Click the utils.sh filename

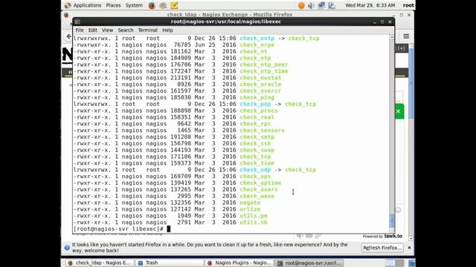coord(254,222)
